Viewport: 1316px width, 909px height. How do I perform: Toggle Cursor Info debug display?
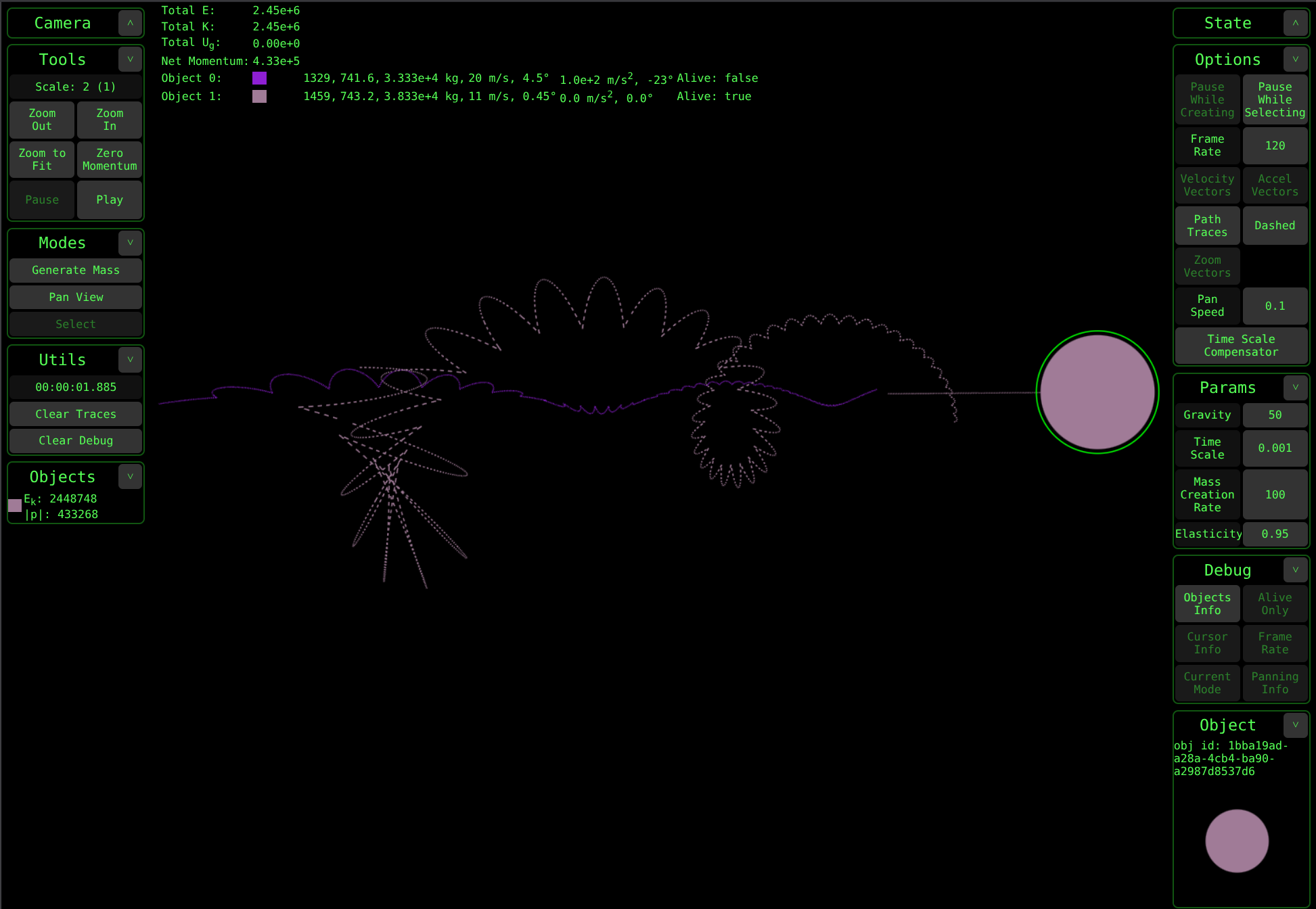pos(1208,643)
